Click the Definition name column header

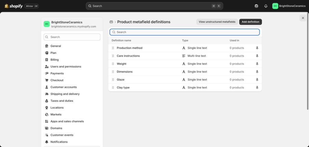coord(121,40)
